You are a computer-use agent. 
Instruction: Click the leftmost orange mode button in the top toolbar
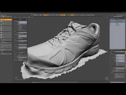pyautogui.click(x=45, y=15)
